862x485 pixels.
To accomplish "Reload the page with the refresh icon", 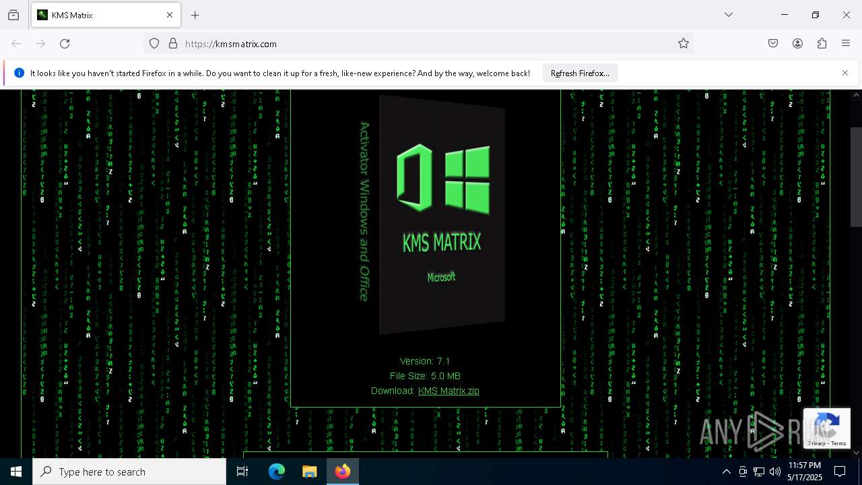I will pos(65,44).
